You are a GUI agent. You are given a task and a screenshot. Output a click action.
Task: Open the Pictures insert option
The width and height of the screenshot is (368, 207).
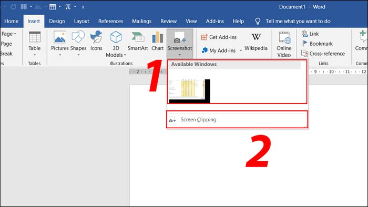(x=60, y=41)
